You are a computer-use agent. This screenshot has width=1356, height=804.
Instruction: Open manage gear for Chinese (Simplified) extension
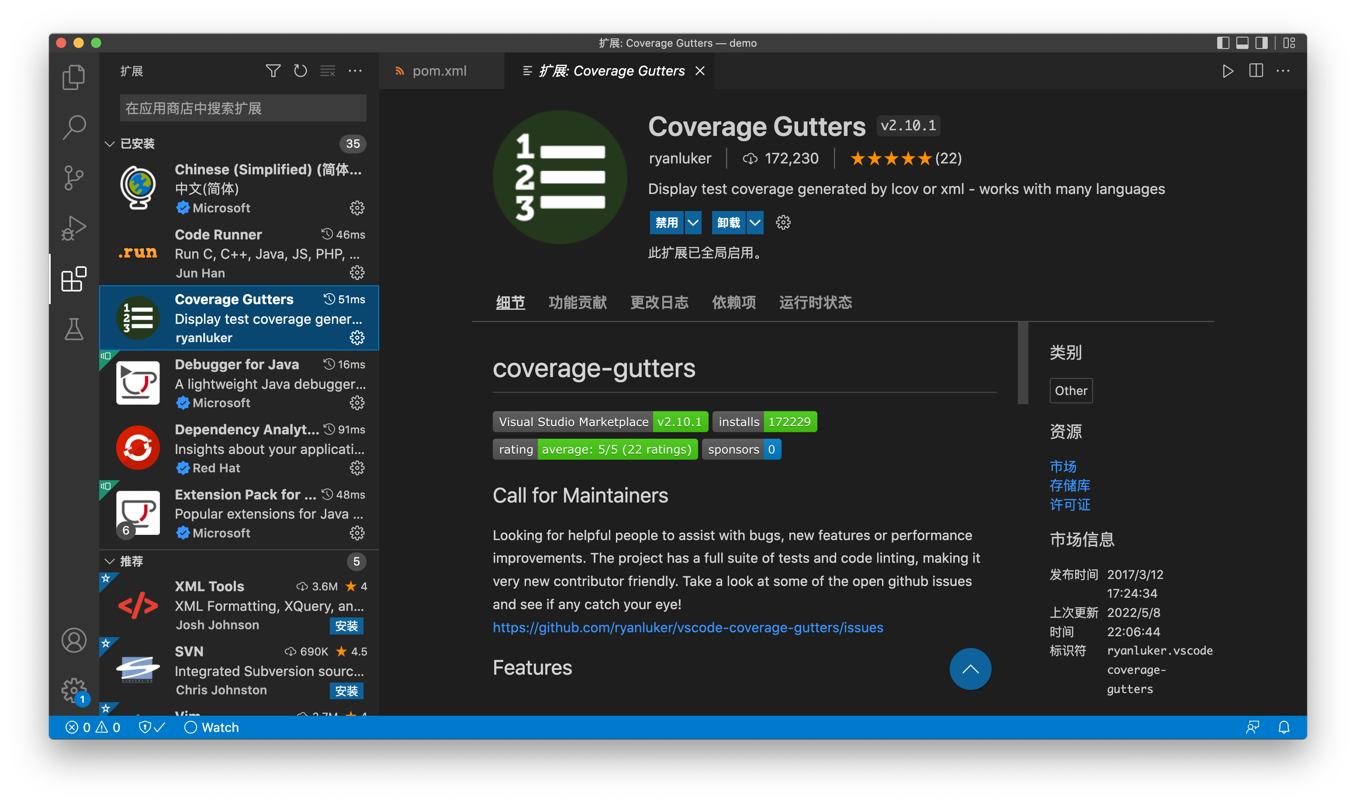click(x=357, y=208)
